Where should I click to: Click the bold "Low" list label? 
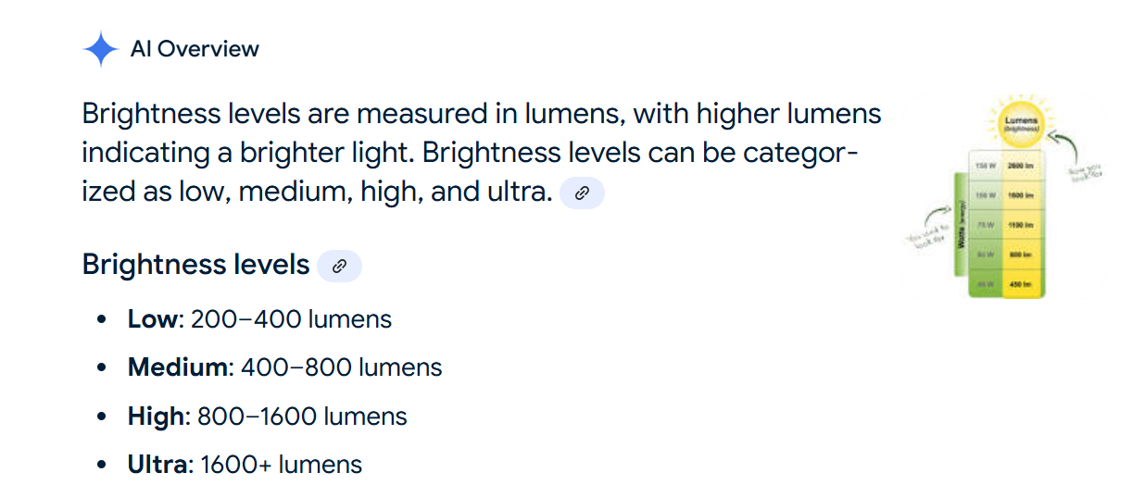coord(152,319)
